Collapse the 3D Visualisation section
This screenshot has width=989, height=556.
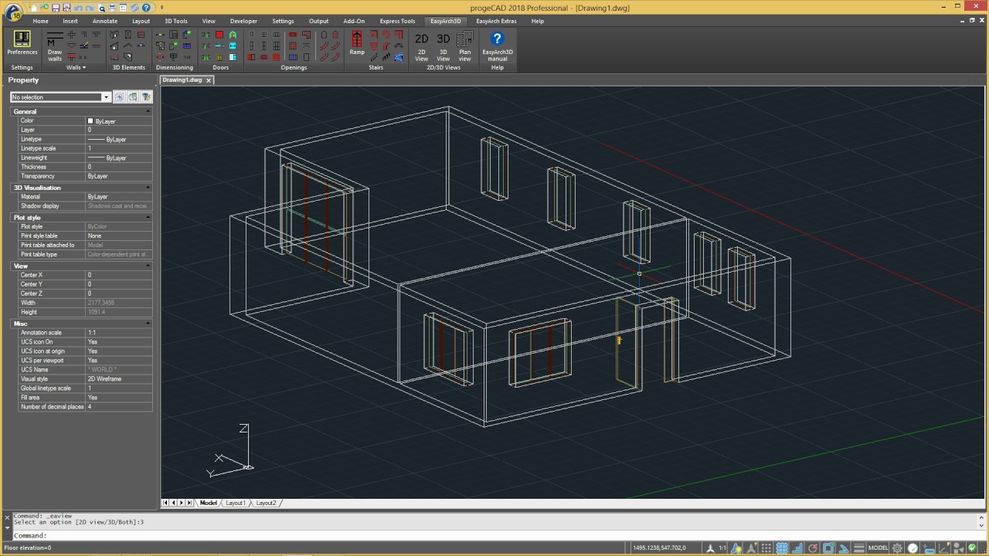click(x=148, y=188)
